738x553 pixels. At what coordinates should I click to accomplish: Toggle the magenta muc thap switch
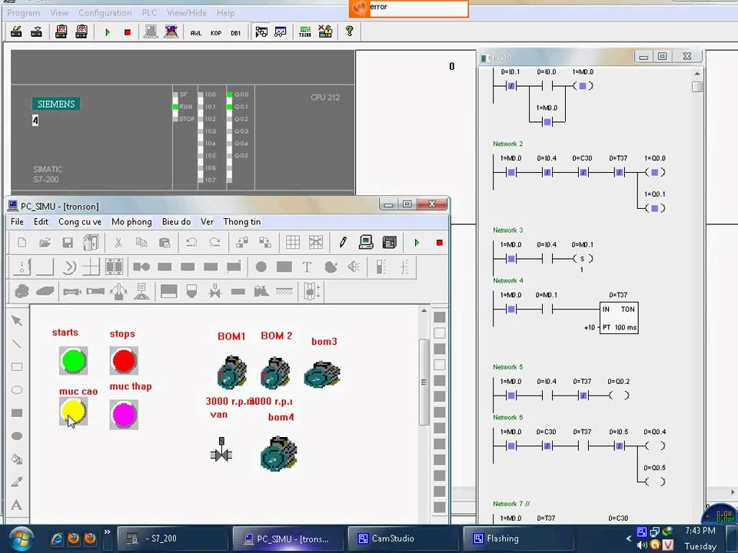124,415
